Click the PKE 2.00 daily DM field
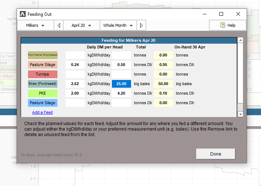 (75, 93)
